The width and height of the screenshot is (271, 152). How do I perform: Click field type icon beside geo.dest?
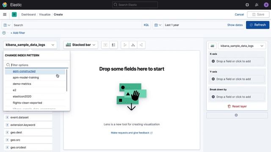tap(7, 132)
